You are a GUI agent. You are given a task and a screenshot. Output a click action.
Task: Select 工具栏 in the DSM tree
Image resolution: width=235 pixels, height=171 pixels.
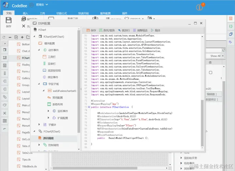click(52, 57)
